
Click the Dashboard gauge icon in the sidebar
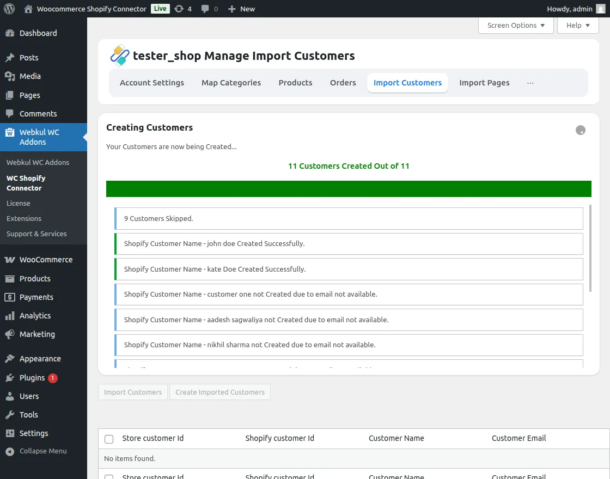tap(10, 33)
